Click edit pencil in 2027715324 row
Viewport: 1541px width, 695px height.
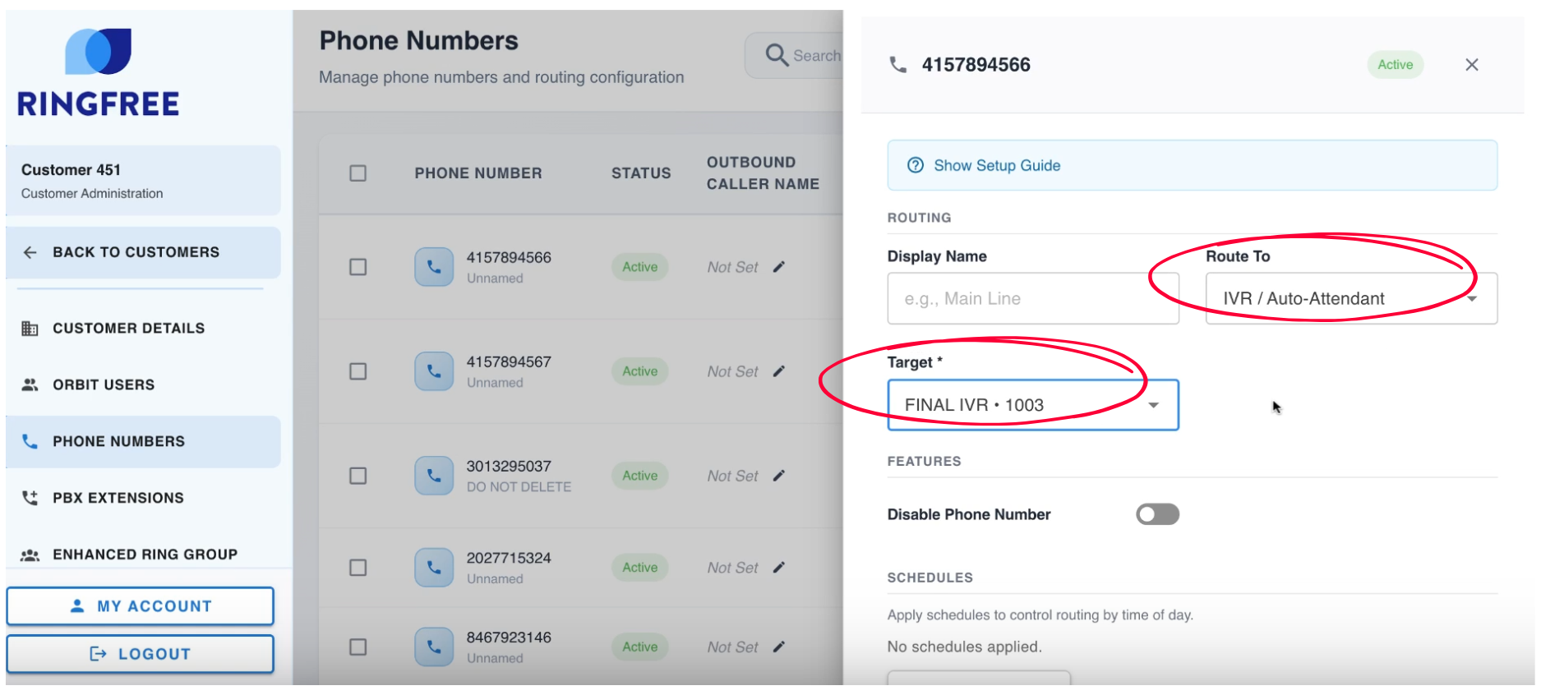(779, 568)
